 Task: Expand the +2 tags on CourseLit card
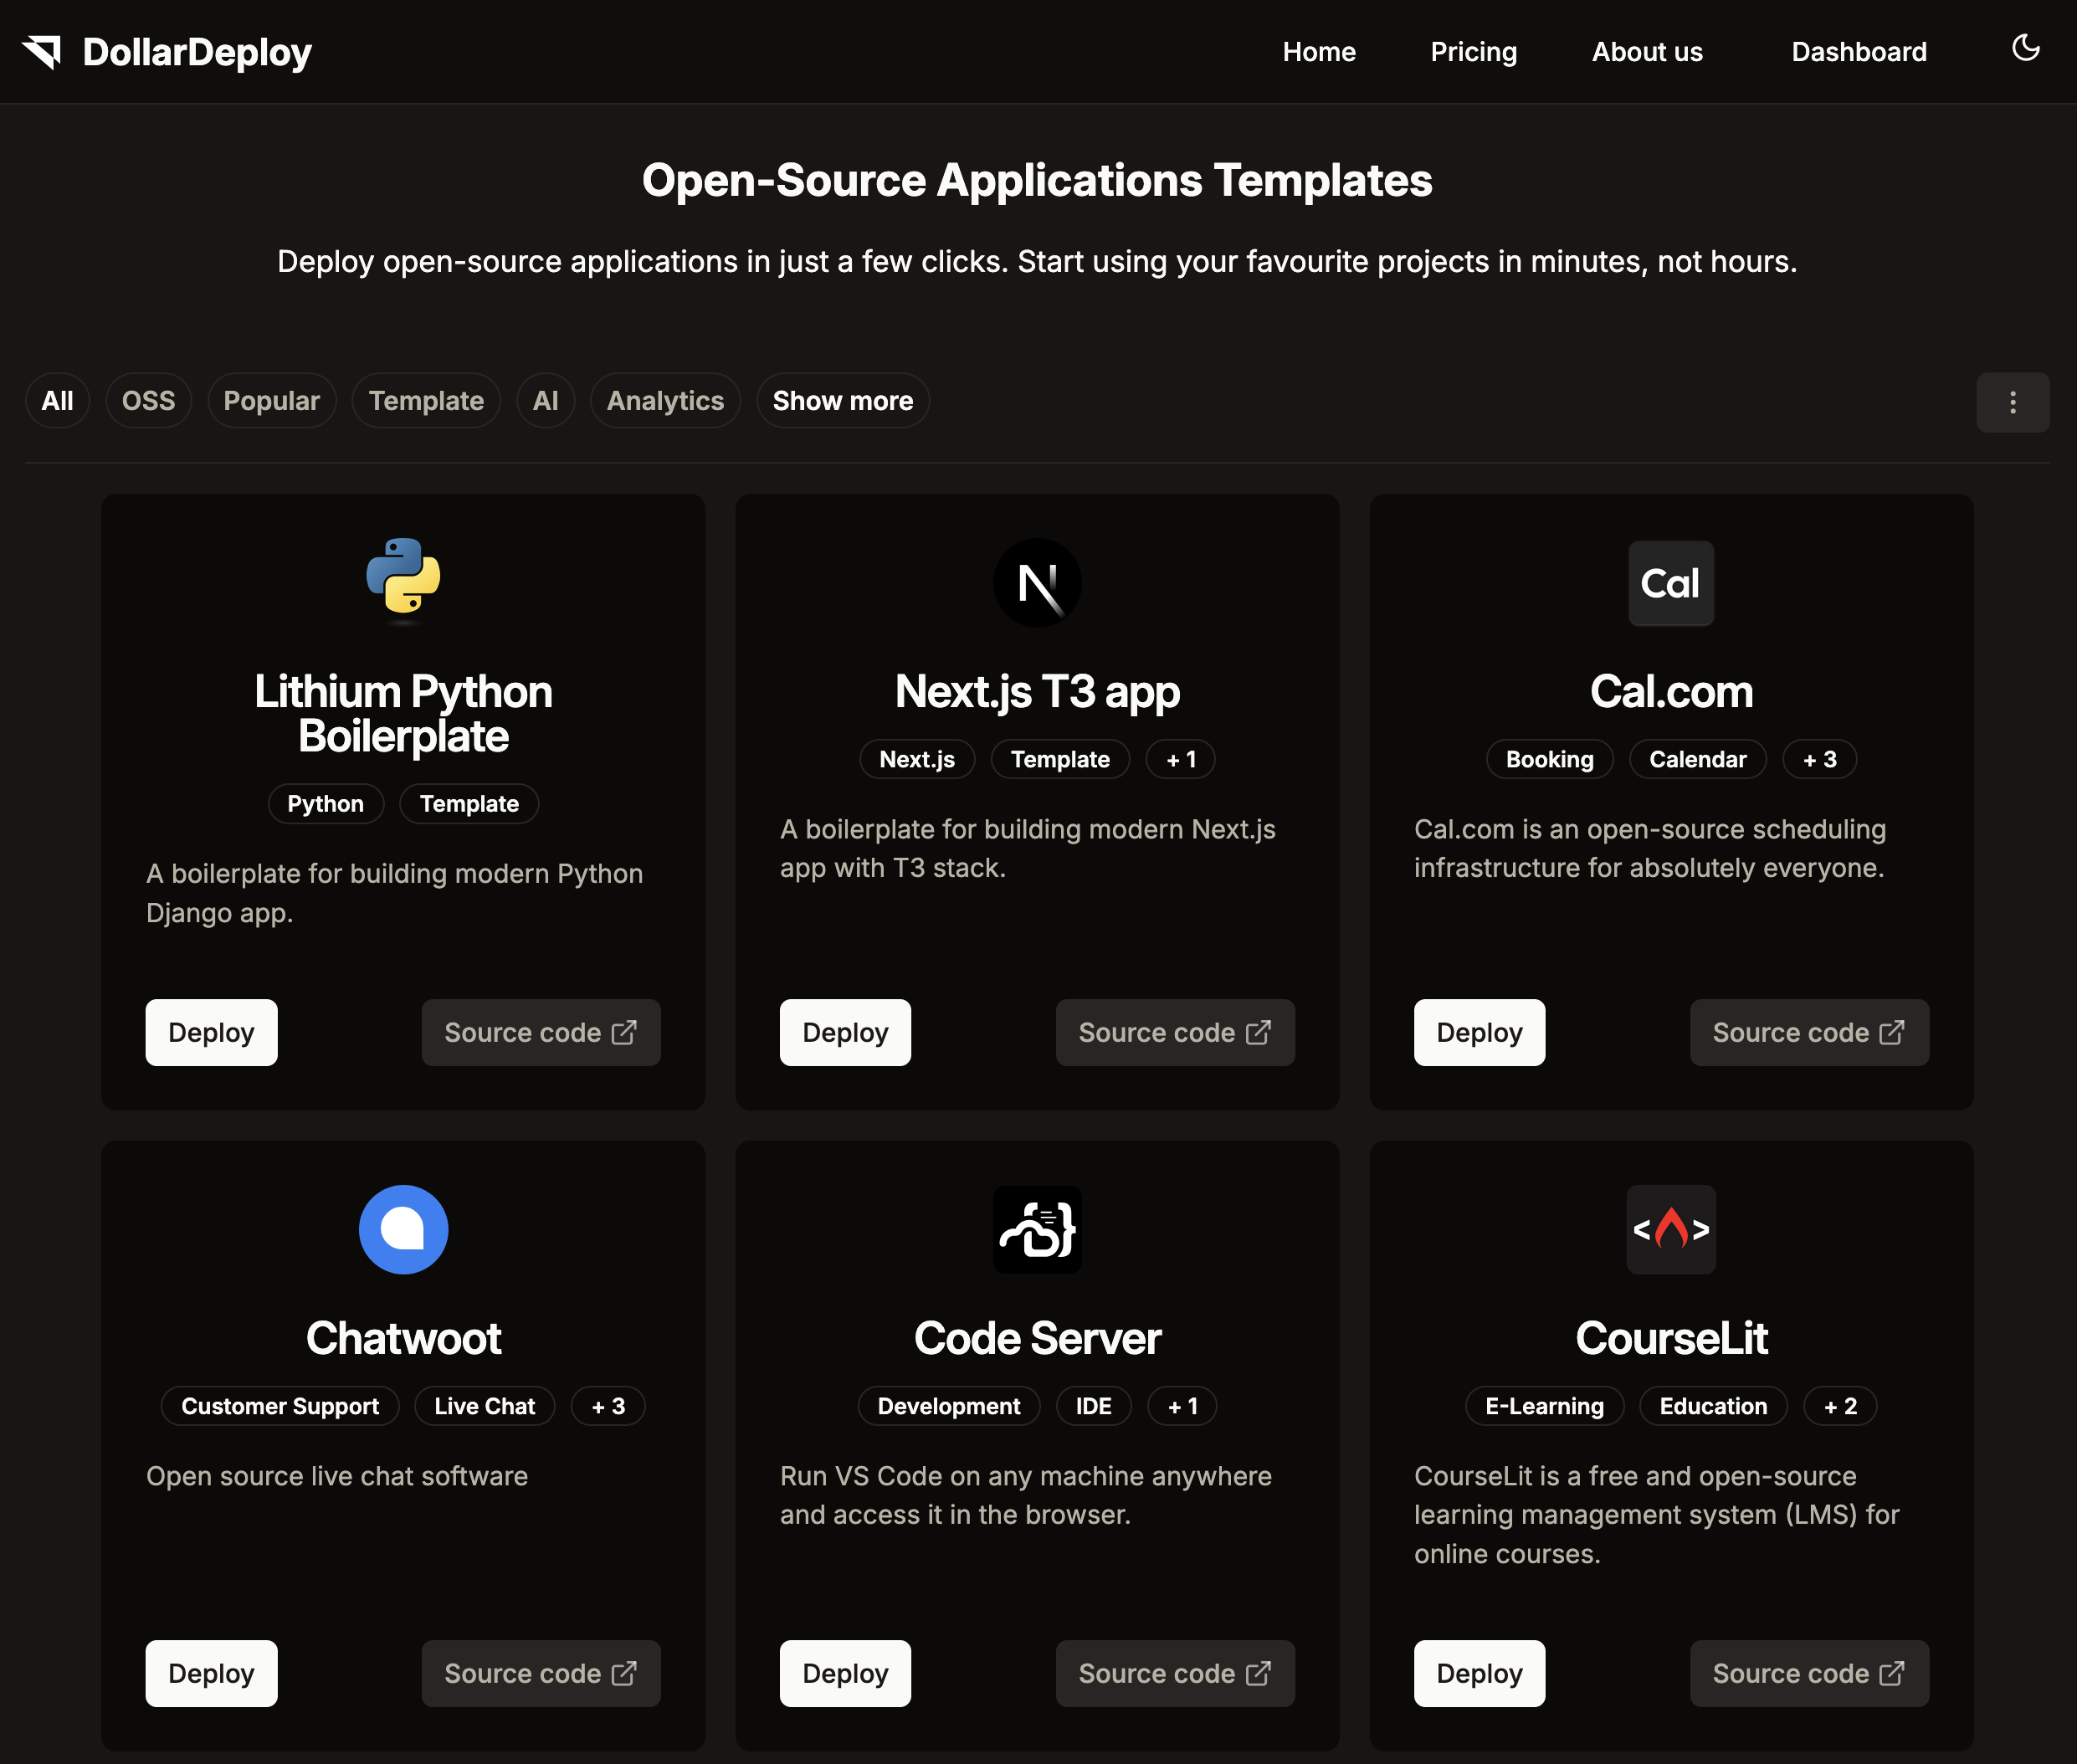pos(1841,1406)
